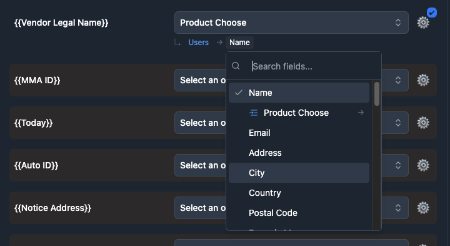Image resolution: width=450 pixels, height=246 pixels.
Task: Click the {{Auto ID}} placeholder label
Action: point(36,165)
